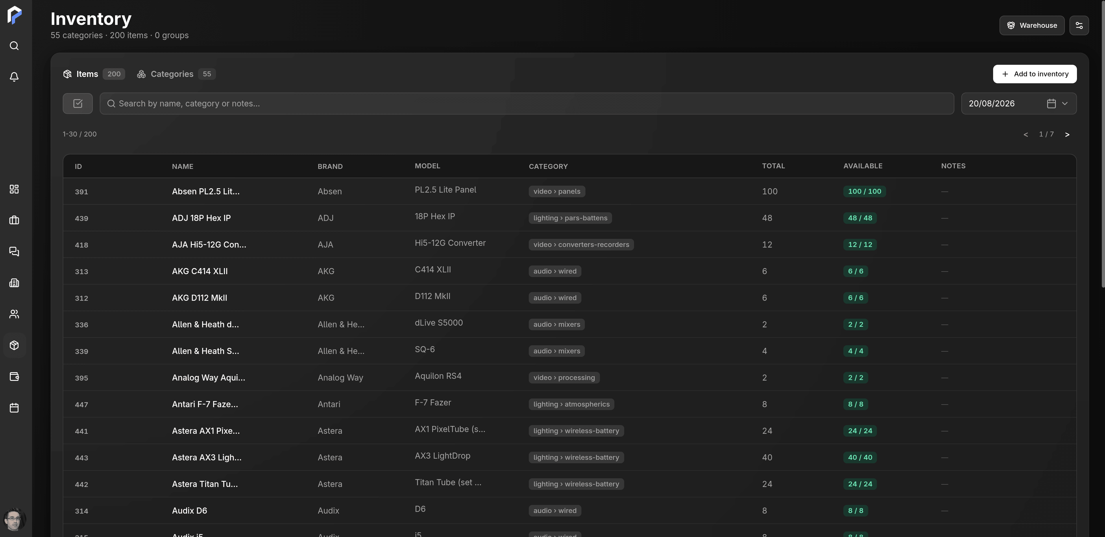Open the Astera AX1 Pixe... item

(x=206, y=431)
